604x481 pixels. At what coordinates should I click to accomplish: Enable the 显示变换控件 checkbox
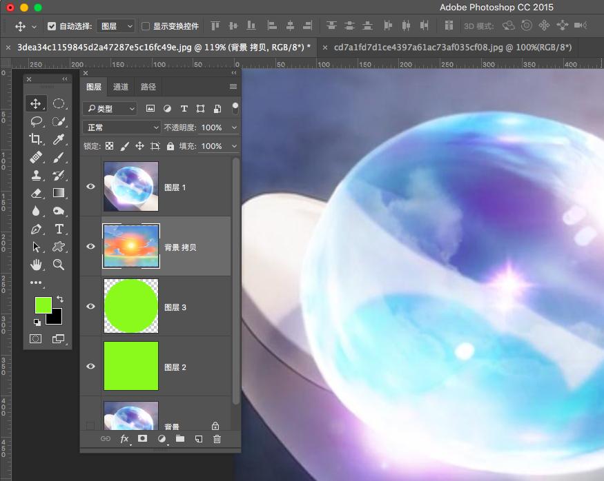[146, 26]
